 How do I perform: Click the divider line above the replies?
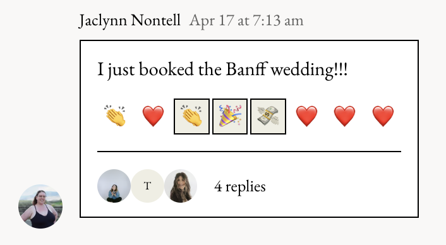(249, 152)
